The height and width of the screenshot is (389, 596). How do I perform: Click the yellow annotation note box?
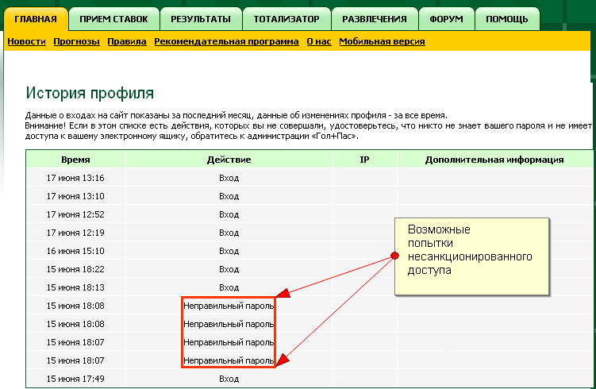pos(472,256)
